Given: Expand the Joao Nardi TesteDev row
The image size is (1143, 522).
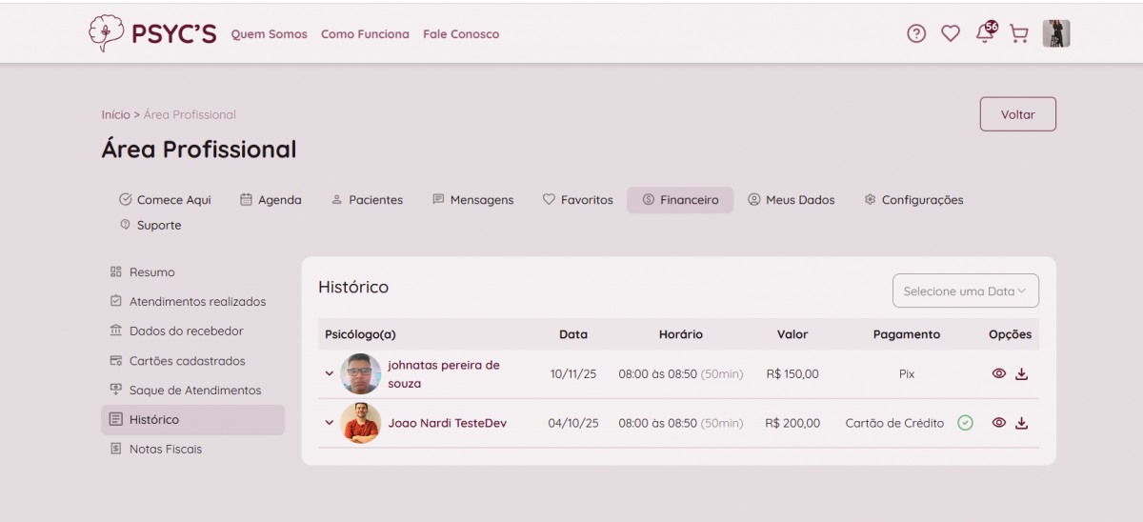Looking at the screenshot, I should click(330, 423).
